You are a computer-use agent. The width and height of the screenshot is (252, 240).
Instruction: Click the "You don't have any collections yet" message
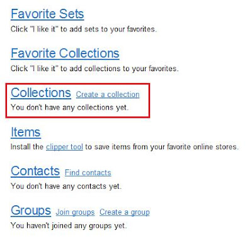pos(69,108)
